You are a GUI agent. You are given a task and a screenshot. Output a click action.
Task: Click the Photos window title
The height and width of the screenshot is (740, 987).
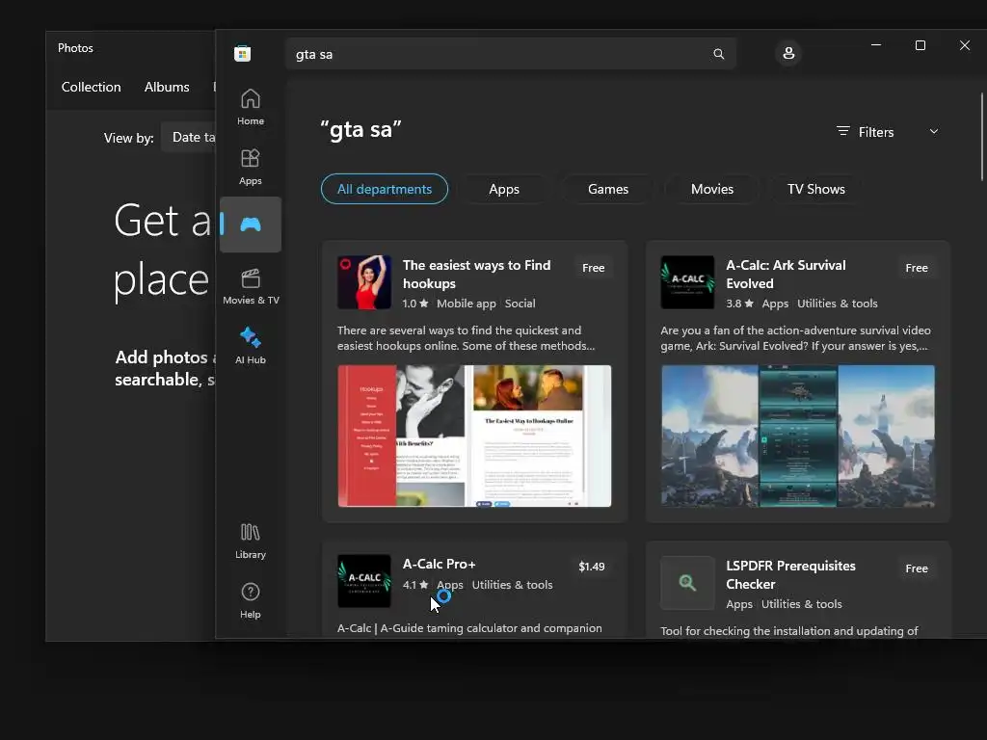(75, 48)
